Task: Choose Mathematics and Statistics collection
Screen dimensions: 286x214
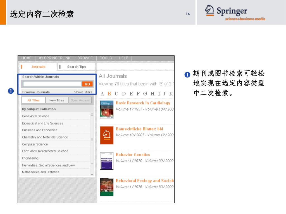Action: point(41,172)
